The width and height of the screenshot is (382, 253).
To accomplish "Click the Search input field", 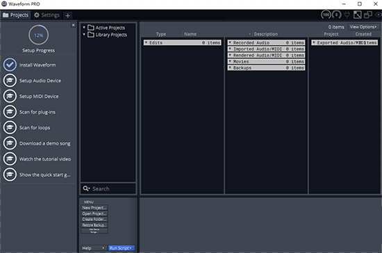I will coord(108,189).
